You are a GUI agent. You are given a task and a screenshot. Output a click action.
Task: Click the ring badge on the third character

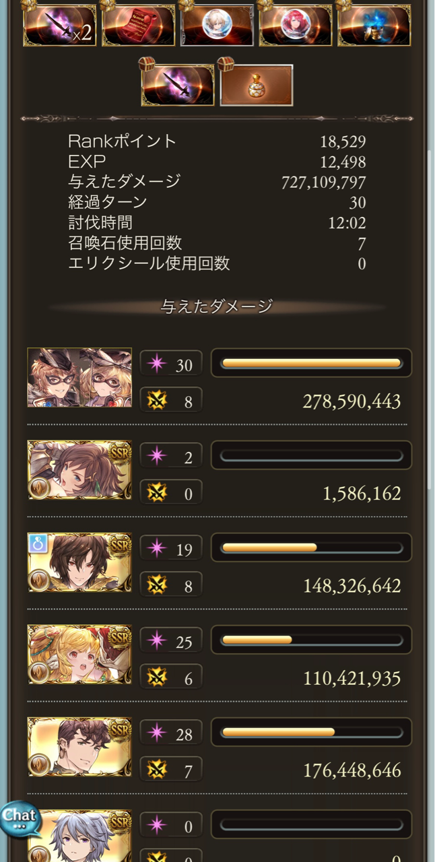pyautogui.click(x=38, y=543)
